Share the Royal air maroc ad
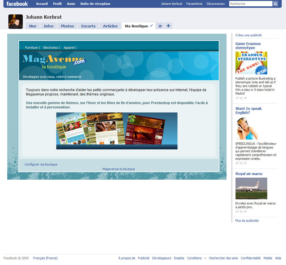The image size is (286, 265). [246, 212]
